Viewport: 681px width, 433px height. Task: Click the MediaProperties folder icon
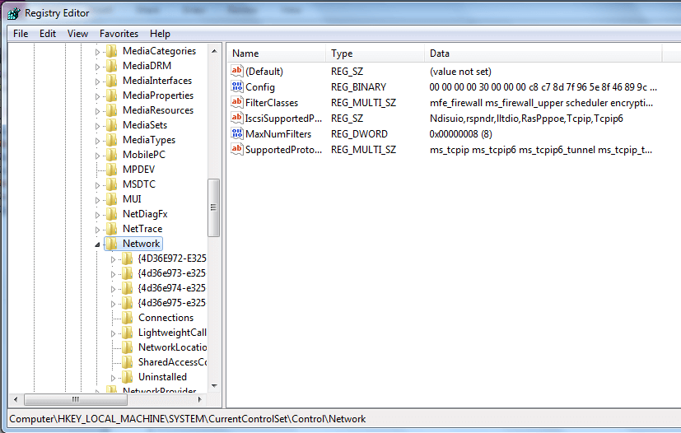tap(112, 95)
